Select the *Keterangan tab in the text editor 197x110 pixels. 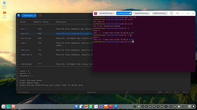[29, 16]
